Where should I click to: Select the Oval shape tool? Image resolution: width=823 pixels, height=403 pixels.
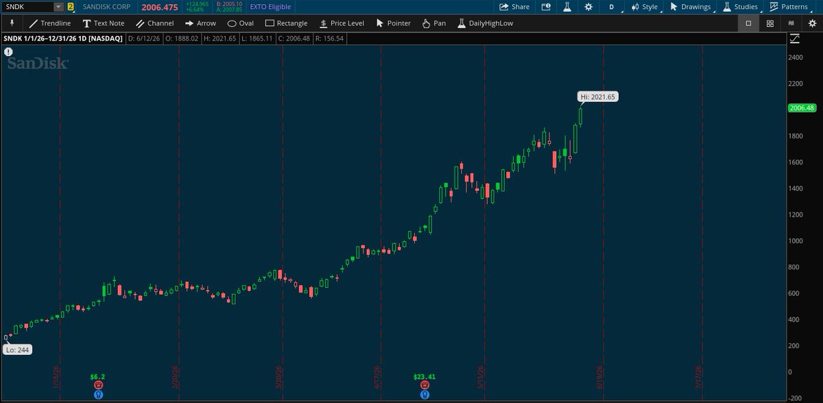(241, 23)
